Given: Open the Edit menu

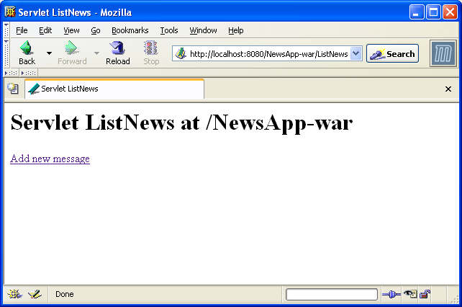Looking at the screenshot, I should (45, 30).
